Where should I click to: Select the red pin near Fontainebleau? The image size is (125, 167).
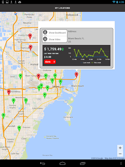click(x=9, y=92)
